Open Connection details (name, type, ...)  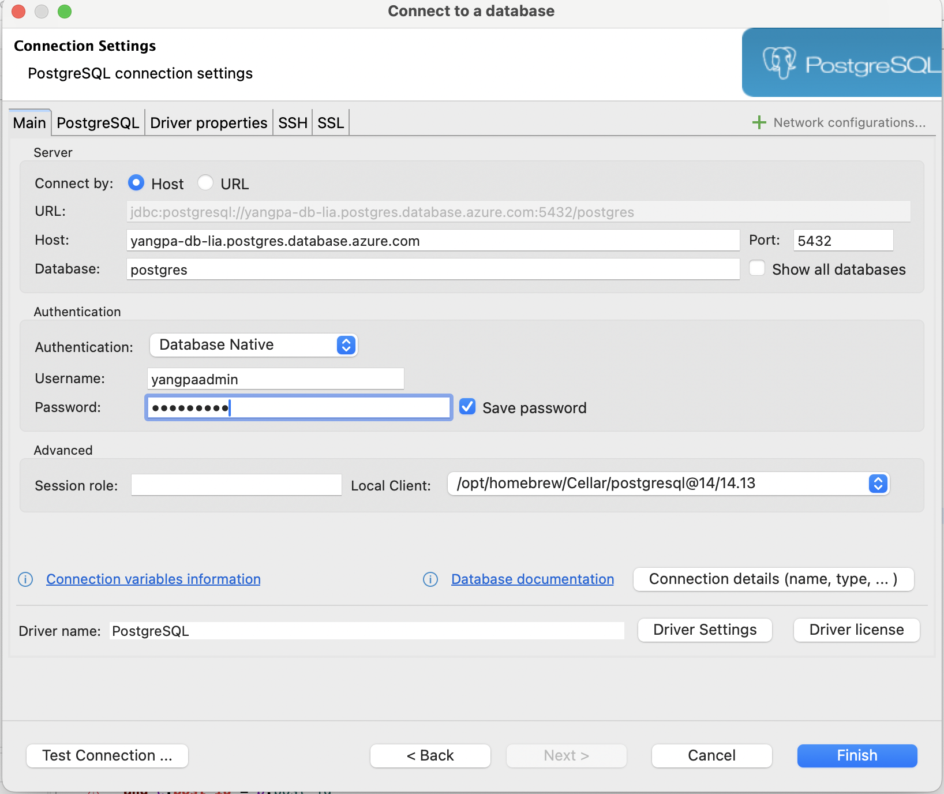click(x=774, y=579)
